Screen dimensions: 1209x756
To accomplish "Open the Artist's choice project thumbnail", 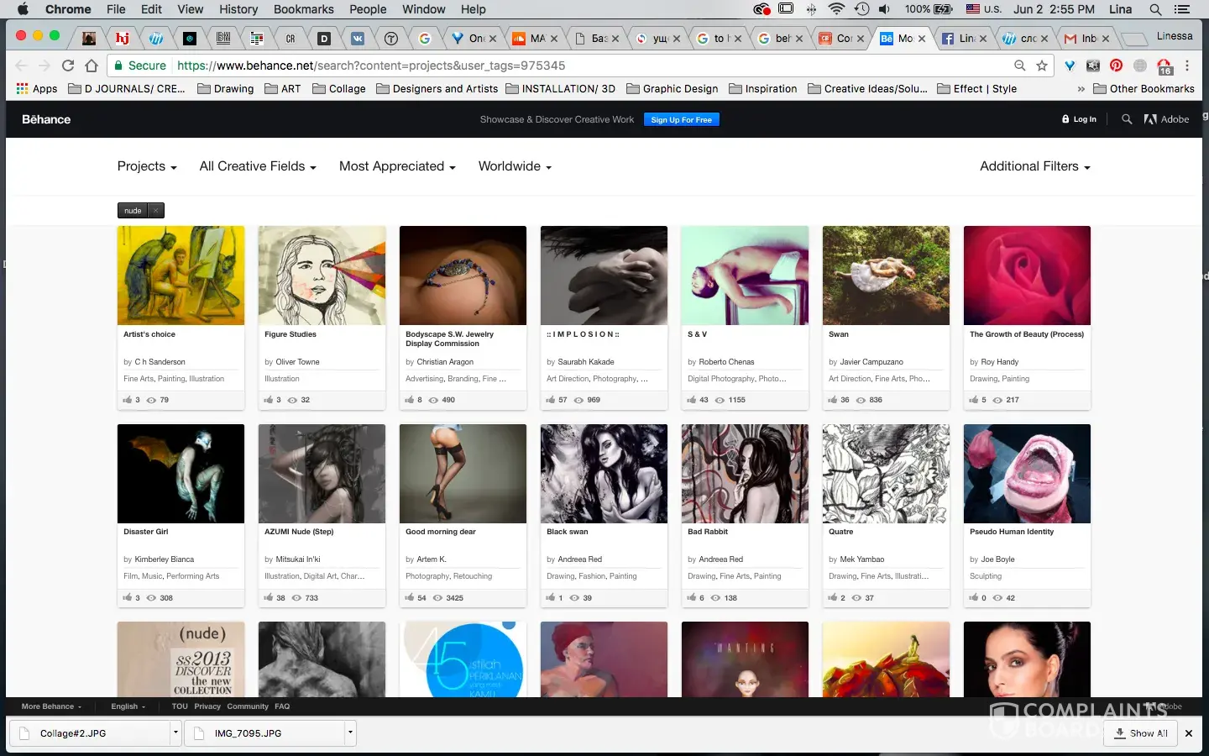I will pos(181,276).
